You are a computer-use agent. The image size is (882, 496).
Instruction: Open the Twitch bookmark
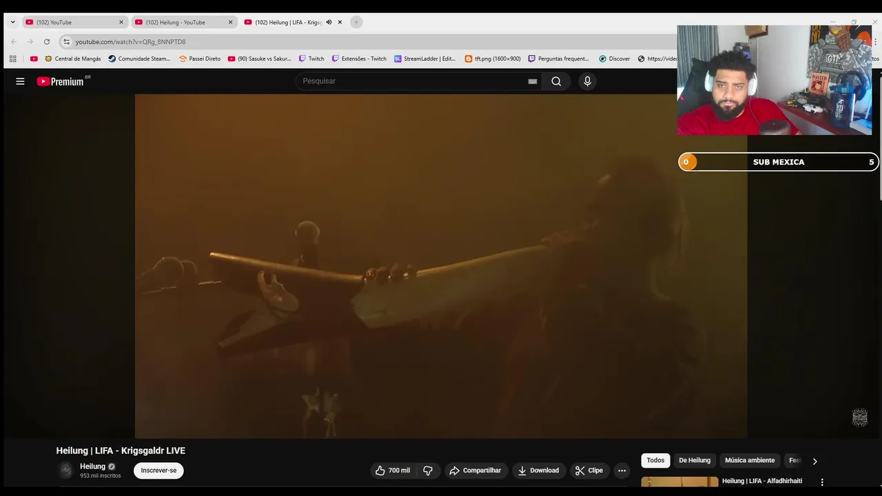pos(311,59)
